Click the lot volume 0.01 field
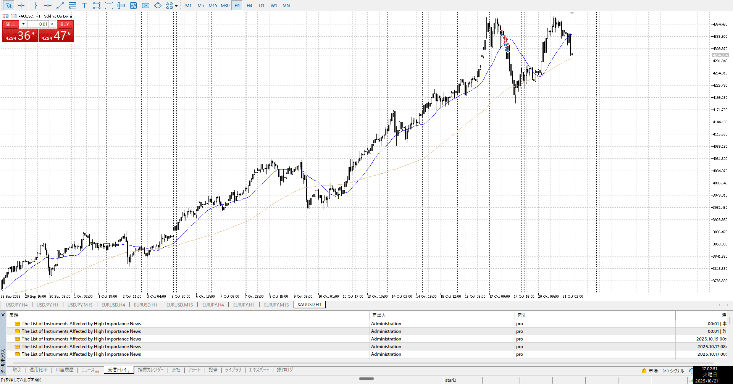733x384 pixels. 38,24
